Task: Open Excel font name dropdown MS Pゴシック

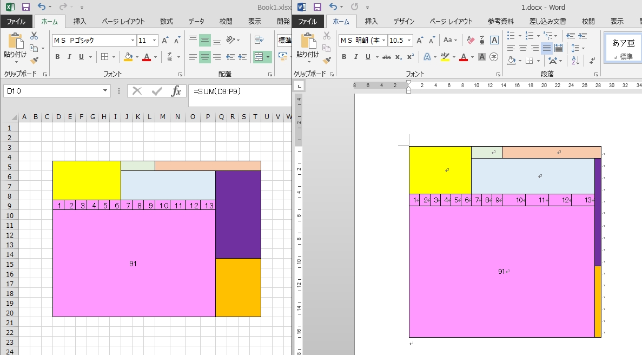Action: (x=133, y=40)
